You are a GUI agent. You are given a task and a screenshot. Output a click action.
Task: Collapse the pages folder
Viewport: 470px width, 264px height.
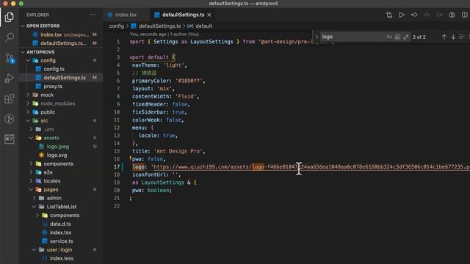(x=31, y=190)
